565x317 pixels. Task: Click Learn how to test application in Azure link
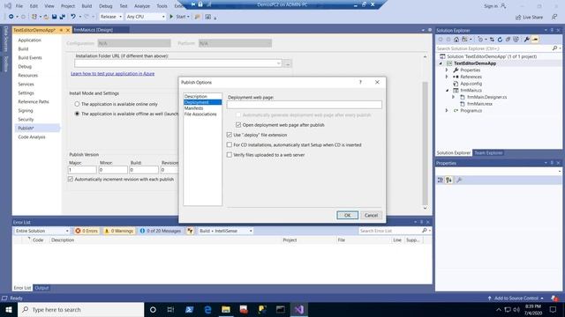click(x=112, y=73)
